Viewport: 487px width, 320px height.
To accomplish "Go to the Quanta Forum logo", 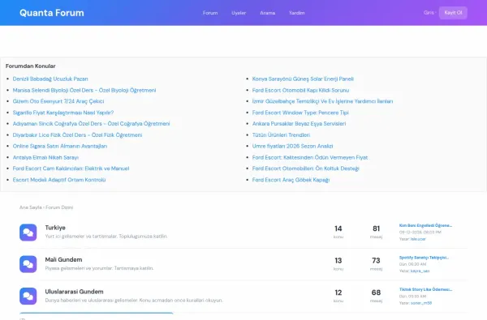I will pos(52,13).
